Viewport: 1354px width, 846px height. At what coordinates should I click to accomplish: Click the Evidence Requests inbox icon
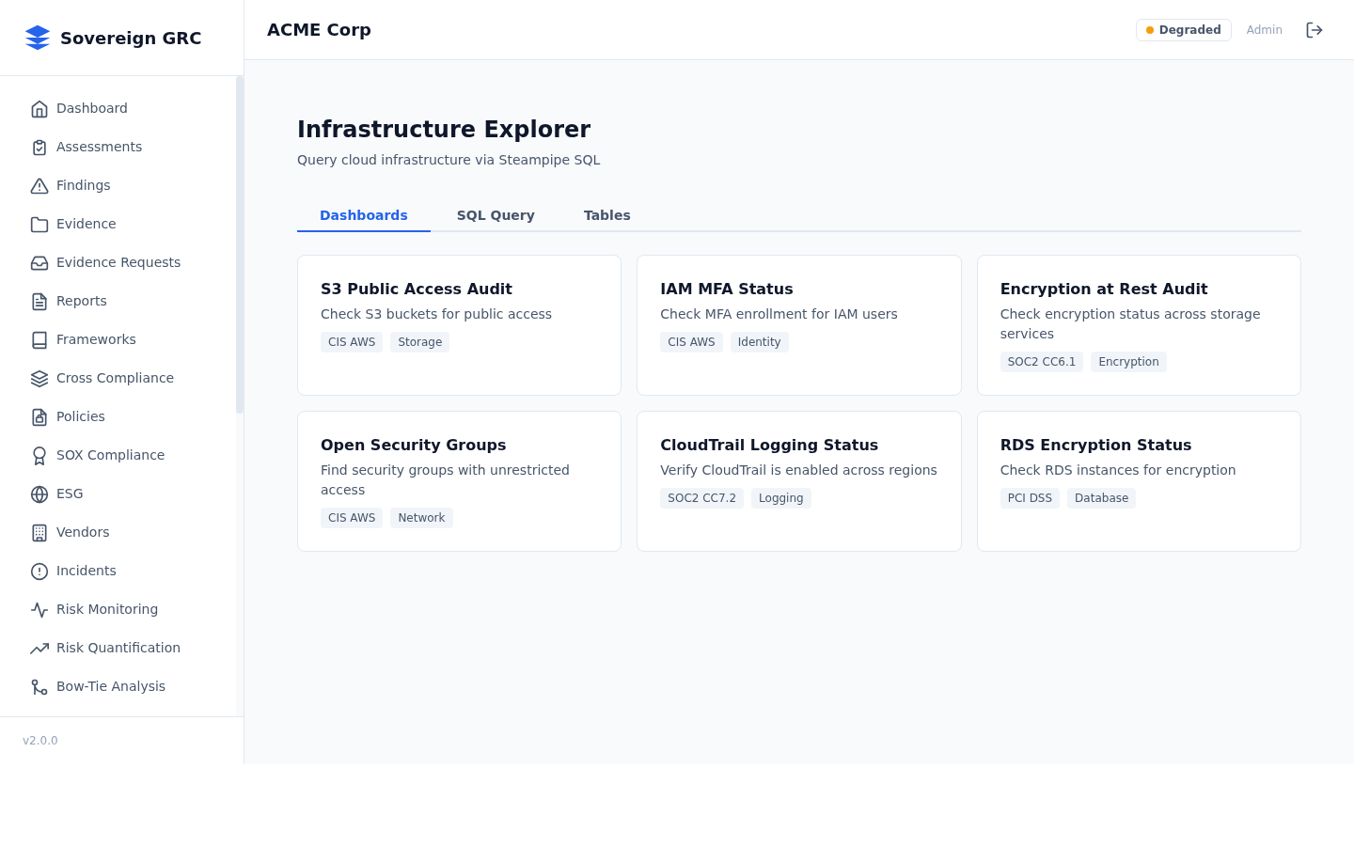(x=39, y=262)
